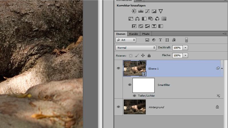Screen dimensions: 228x128
Task: Hide the Ebene 1 layer
Action: (x=119, y=68)
